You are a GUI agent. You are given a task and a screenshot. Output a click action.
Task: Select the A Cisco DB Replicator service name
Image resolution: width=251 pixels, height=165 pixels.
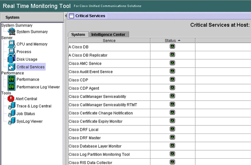(x=88, y=55)
